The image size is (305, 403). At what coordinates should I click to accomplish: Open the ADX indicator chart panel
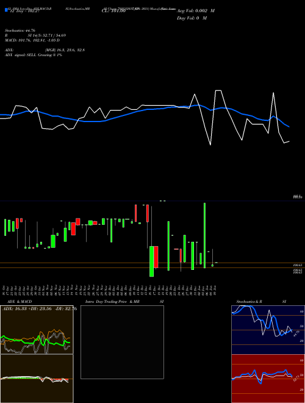click(x=37, y=330)
